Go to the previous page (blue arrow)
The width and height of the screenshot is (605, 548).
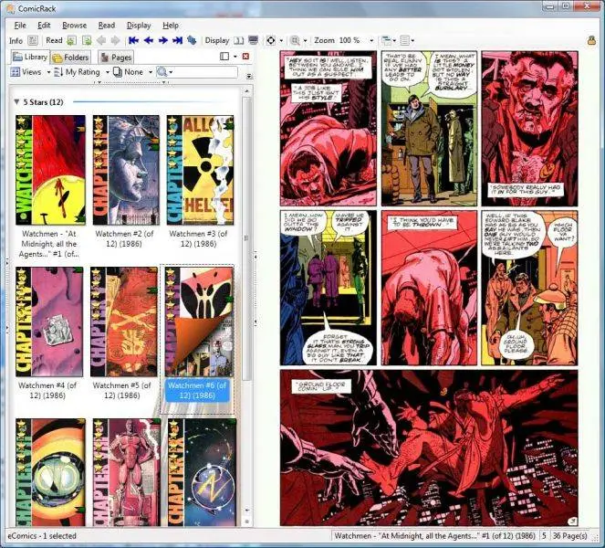(x=149, y=40)
